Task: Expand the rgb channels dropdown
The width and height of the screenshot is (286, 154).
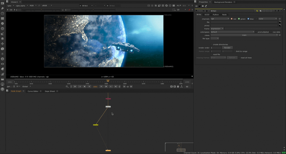Action: click(220, 19)
